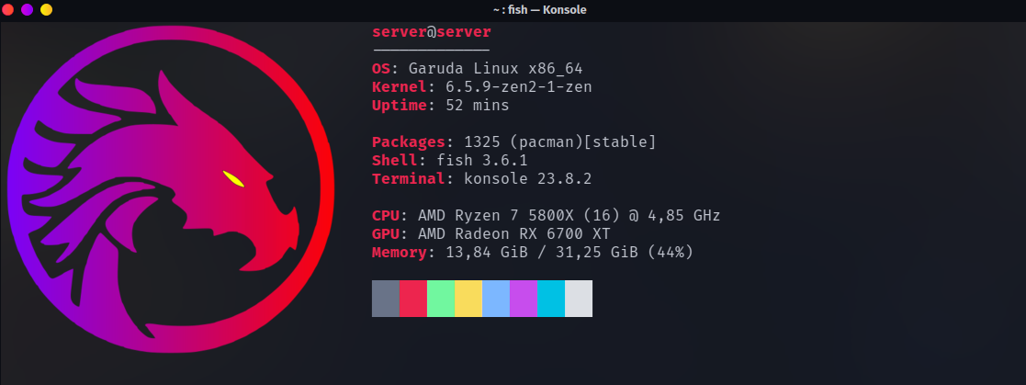Click the purple color block in palette

pos(524,299)
